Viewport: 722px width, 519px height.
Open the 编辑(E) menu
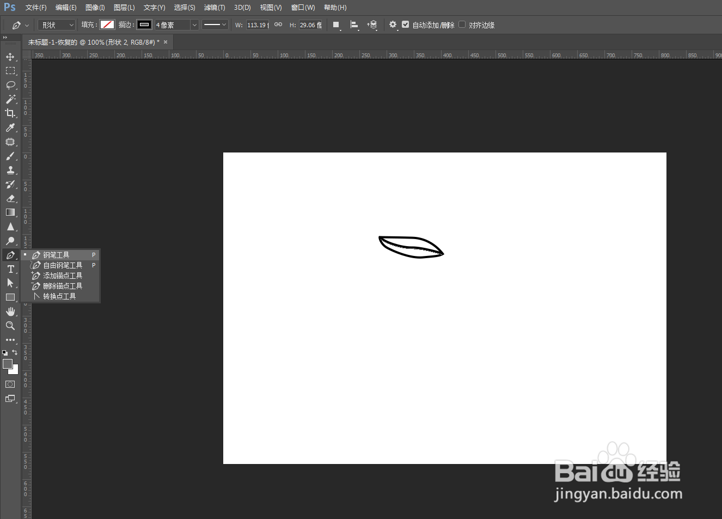pos(66,8)
